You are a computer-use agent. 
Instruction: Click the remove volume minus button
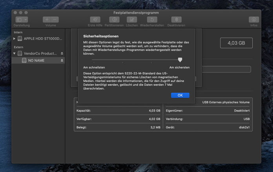pyautogui.click(x=55, y=19)
